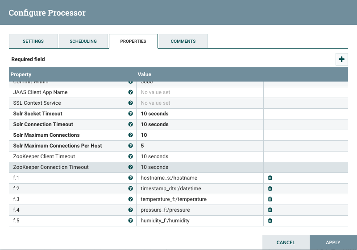357x250 pixels.
Task: Edit ZooKeeper Client Timeout value
Action: 200,156
